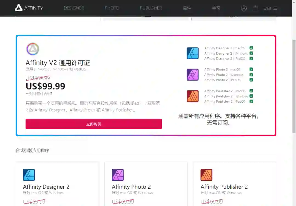Click the Publisher 2 icon in licence panel
This screenshot has height=206, width=296.
coord(193,96)
